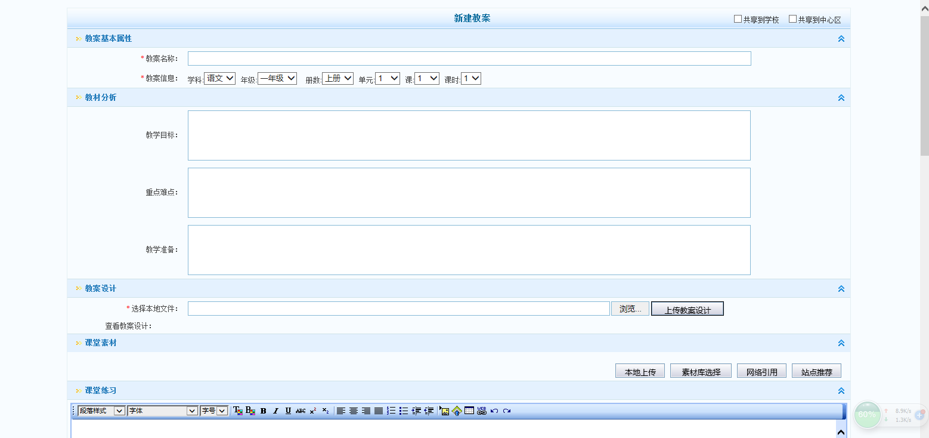Click 站点推荐 button
This screenshot has height=438, width=929.
pyautogui.click(x=816, y=371)
